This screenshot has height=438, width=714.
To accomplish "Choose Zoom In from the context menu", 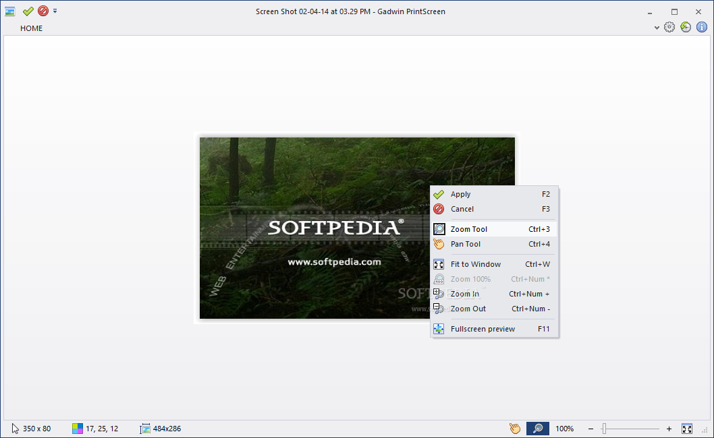I will (494, 294).
